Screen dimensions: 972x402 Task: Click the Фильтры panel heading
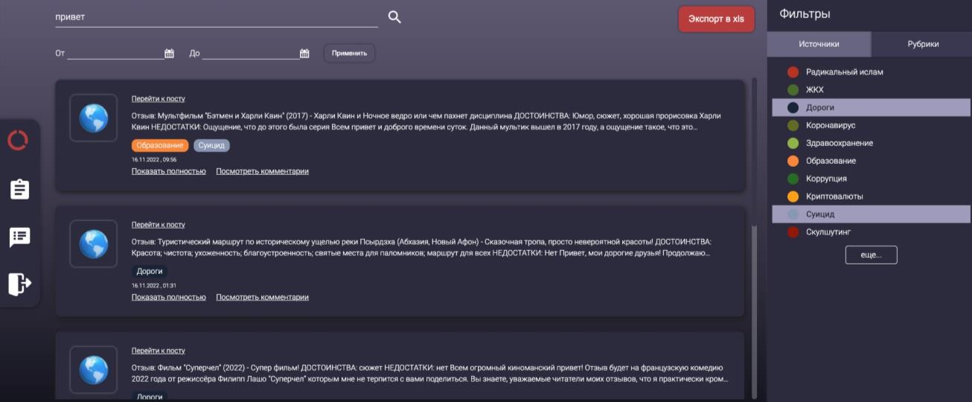tap(805, 14)
